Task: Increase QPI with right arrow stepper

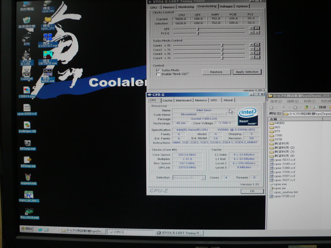Action: tap(257, 28)
